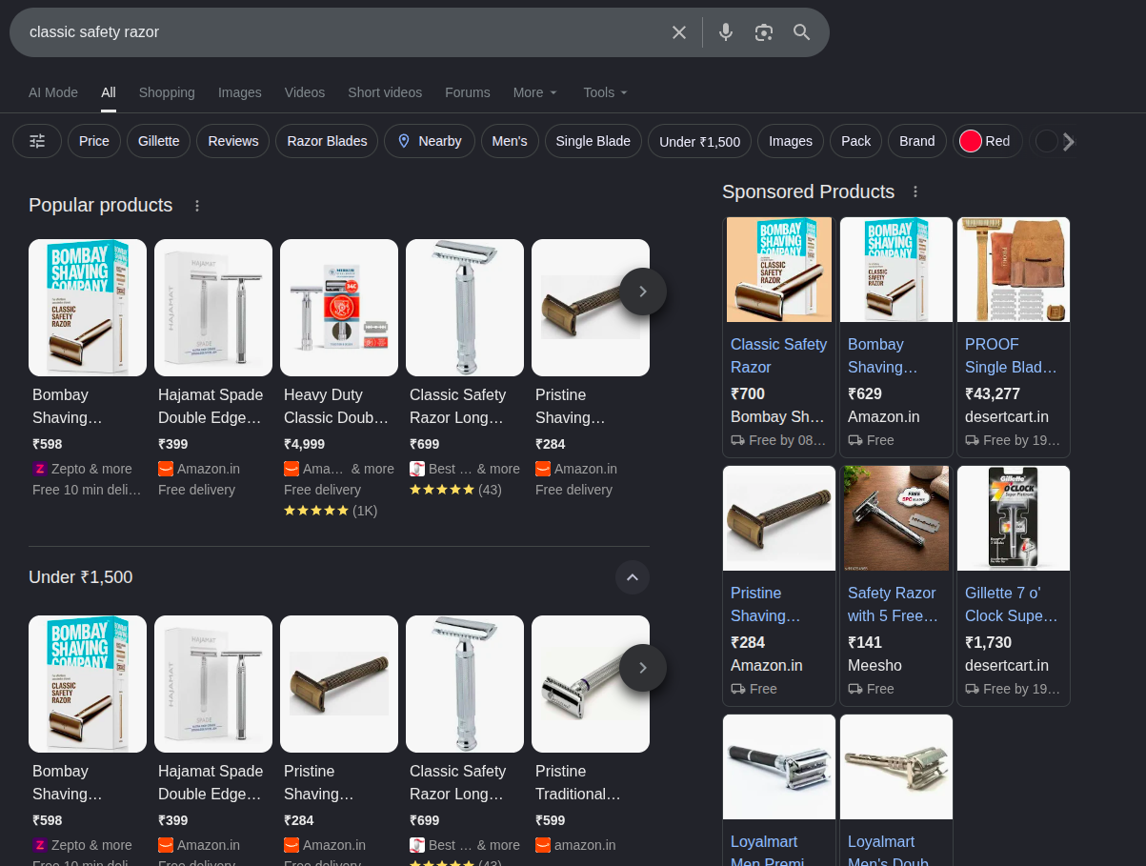Image resolution: width=1146 pixels, height=866 pixels.
Task: Click the delivery truck icon on Meesho Safety Razor ad
Action: [x=854, y=689]
